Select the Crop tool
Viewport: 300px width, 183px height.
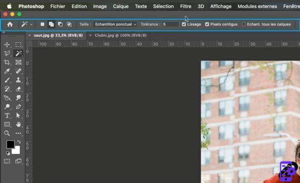coord(7,63)
